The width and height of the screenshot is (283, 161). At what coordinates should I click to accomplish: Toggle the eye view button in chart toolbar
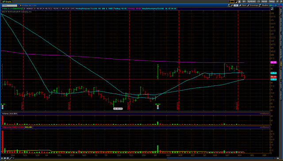point(236,5)
